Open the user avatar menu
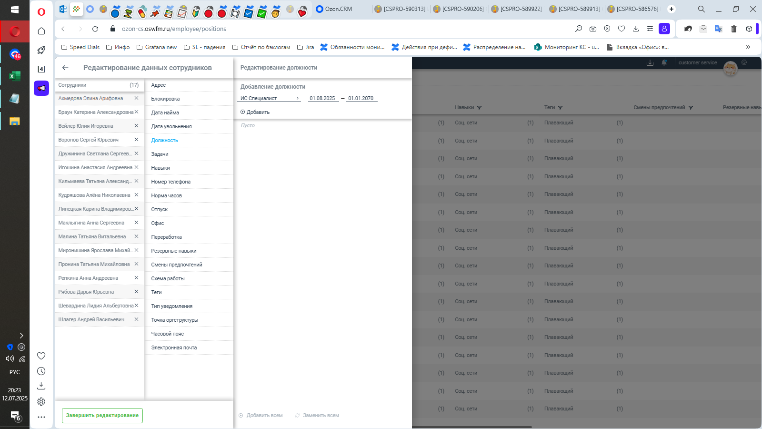 [x=730, y=69]
